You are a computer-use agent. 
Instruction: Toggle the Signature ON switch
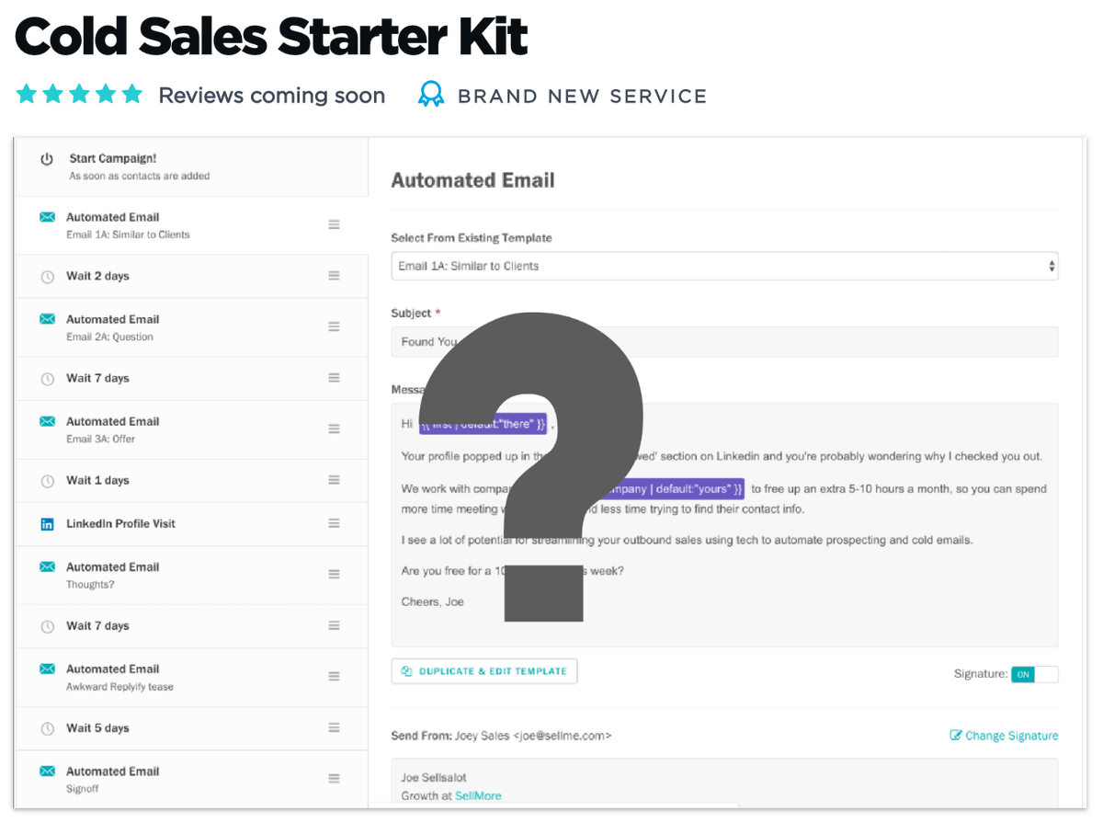pos(1034,674)
